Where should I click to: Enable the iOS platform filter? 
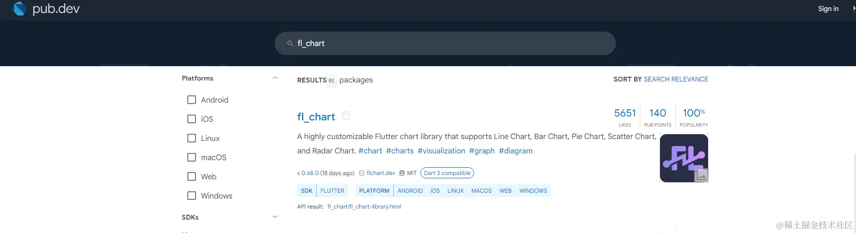click(x=192, y=119)
